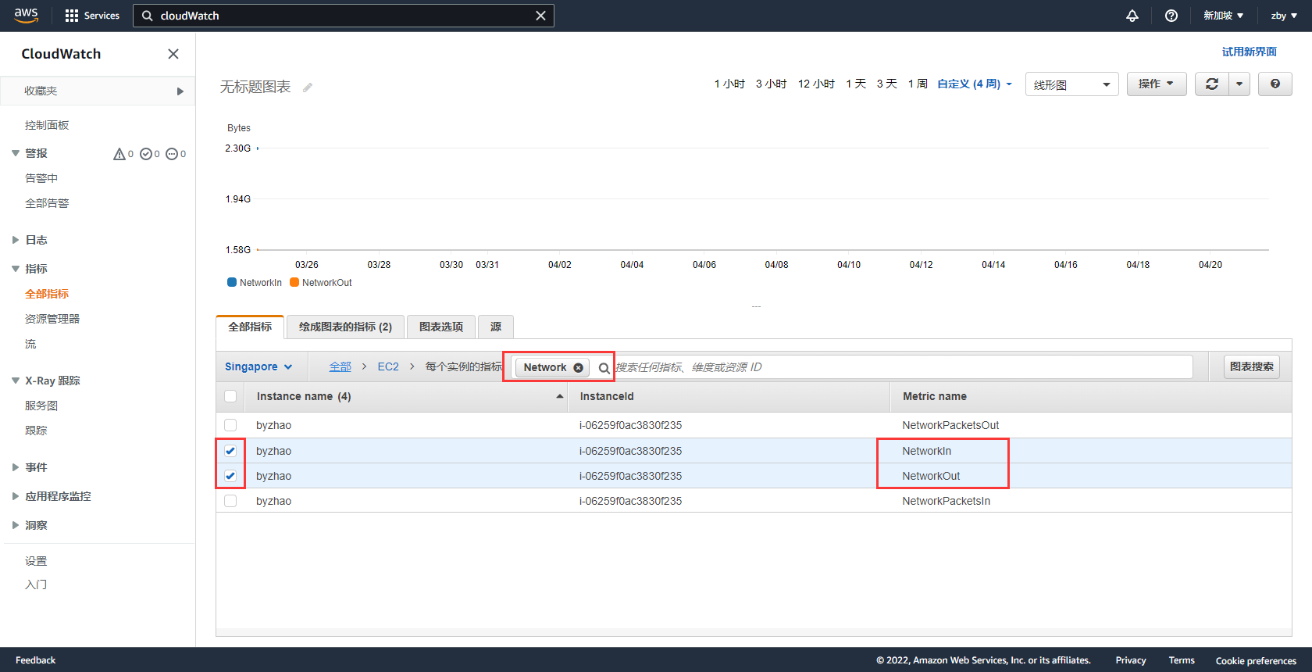Click the cloudWatch top search field

[344, 16]
